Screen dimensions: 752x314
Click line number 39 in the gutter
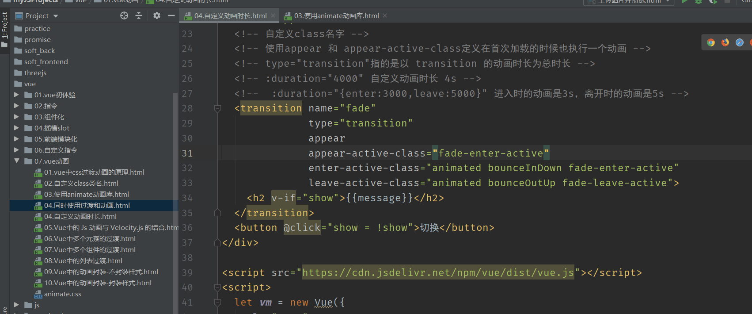coord(187,272)
